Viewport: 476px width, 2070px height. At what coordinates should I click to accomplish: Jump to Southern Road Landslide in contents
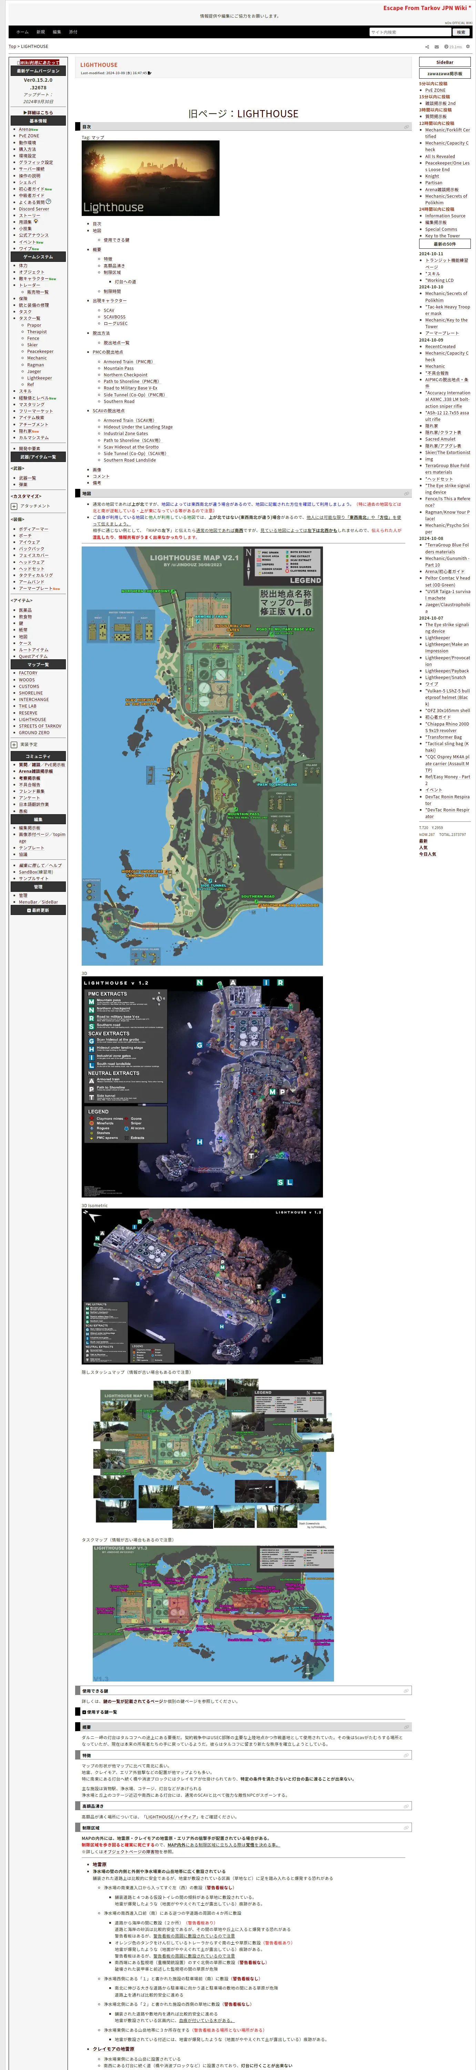pyautogui.click(x=129, y=461)
